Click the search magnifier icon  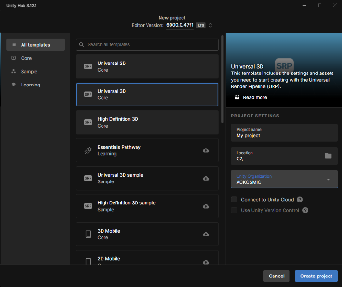(x=81, y=44)
